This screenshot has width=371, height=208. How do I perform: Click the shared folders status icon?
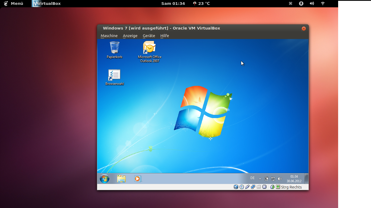point(259,187)
